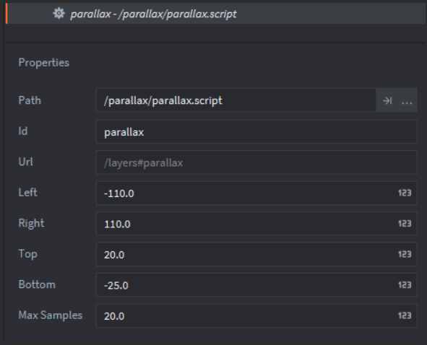Image resolution: width=427 pixels, height=345 pixels.
Task: Click the Left value field showing -110.0
Action: 256,193
